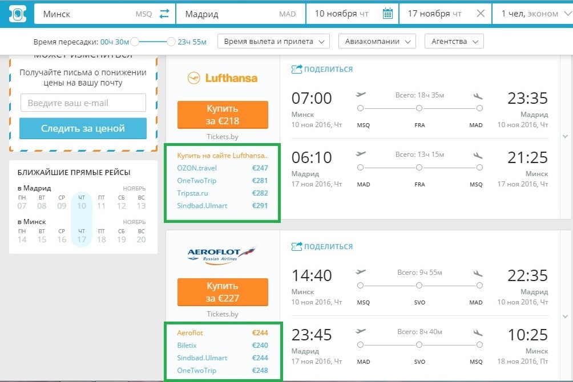573x382 pixels.
Task: Choose the Tripsta.ru offer for €282
Action: pyautogui.click(x=223, y=193)
